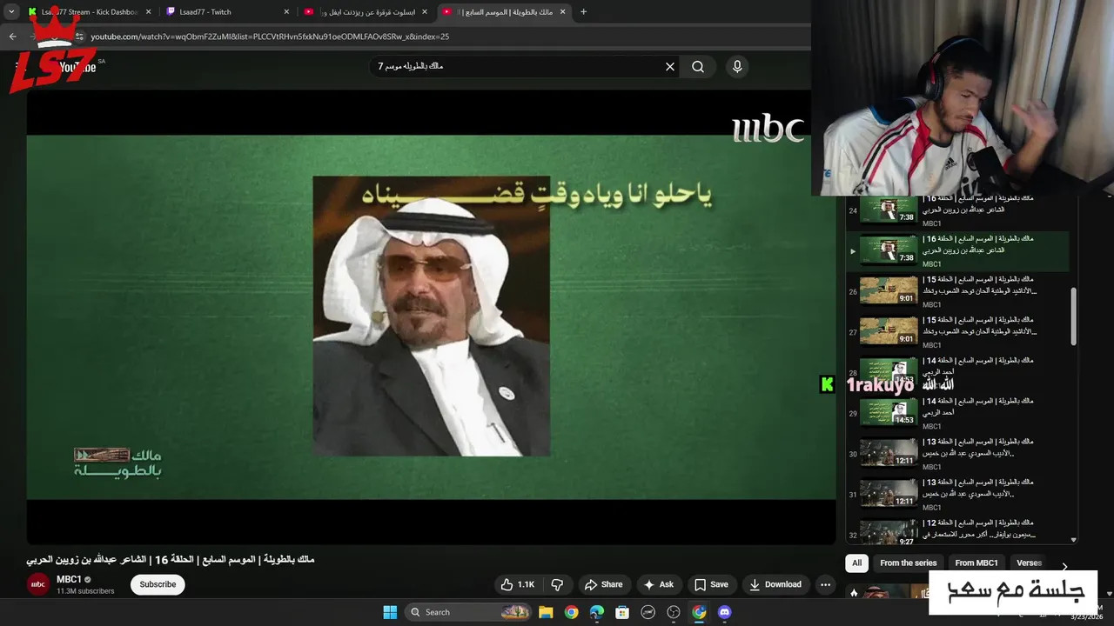Go back with the browser back arrow

tap(12, 37)
